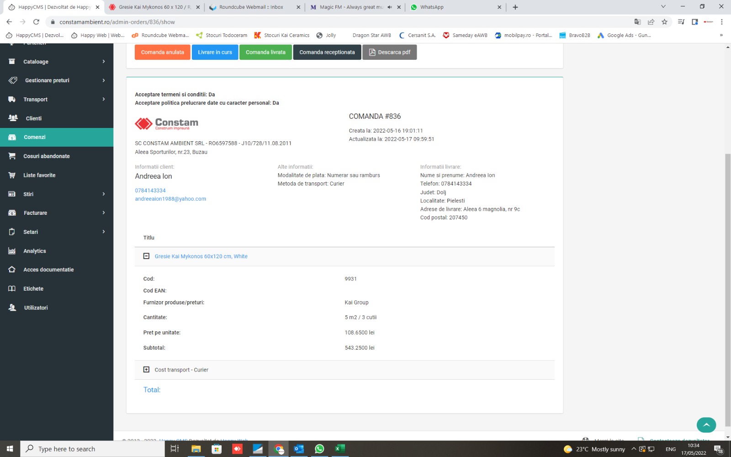
Task: Expand the Setari submenu arrow
Action: click(104, 232)
